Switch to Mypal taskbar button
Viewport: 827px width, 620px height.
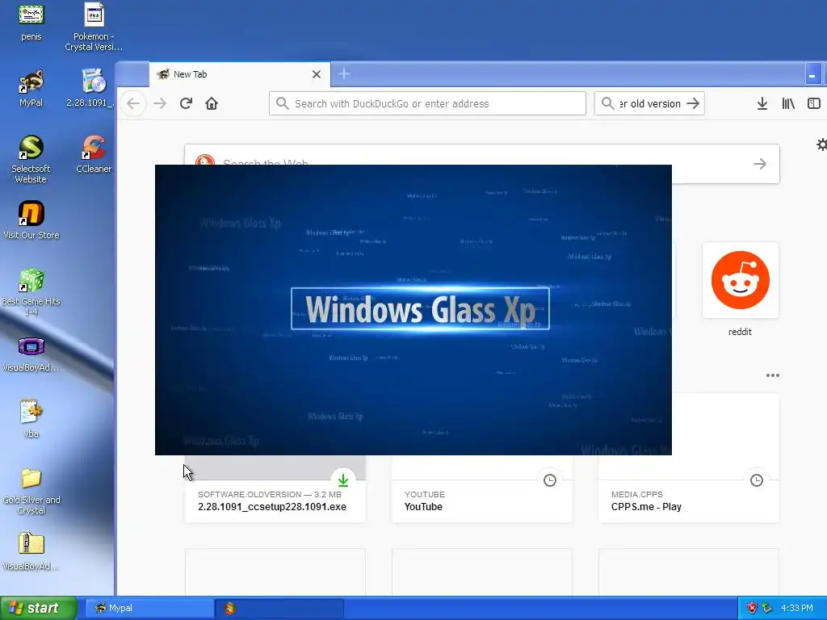[x=149, y=608]
